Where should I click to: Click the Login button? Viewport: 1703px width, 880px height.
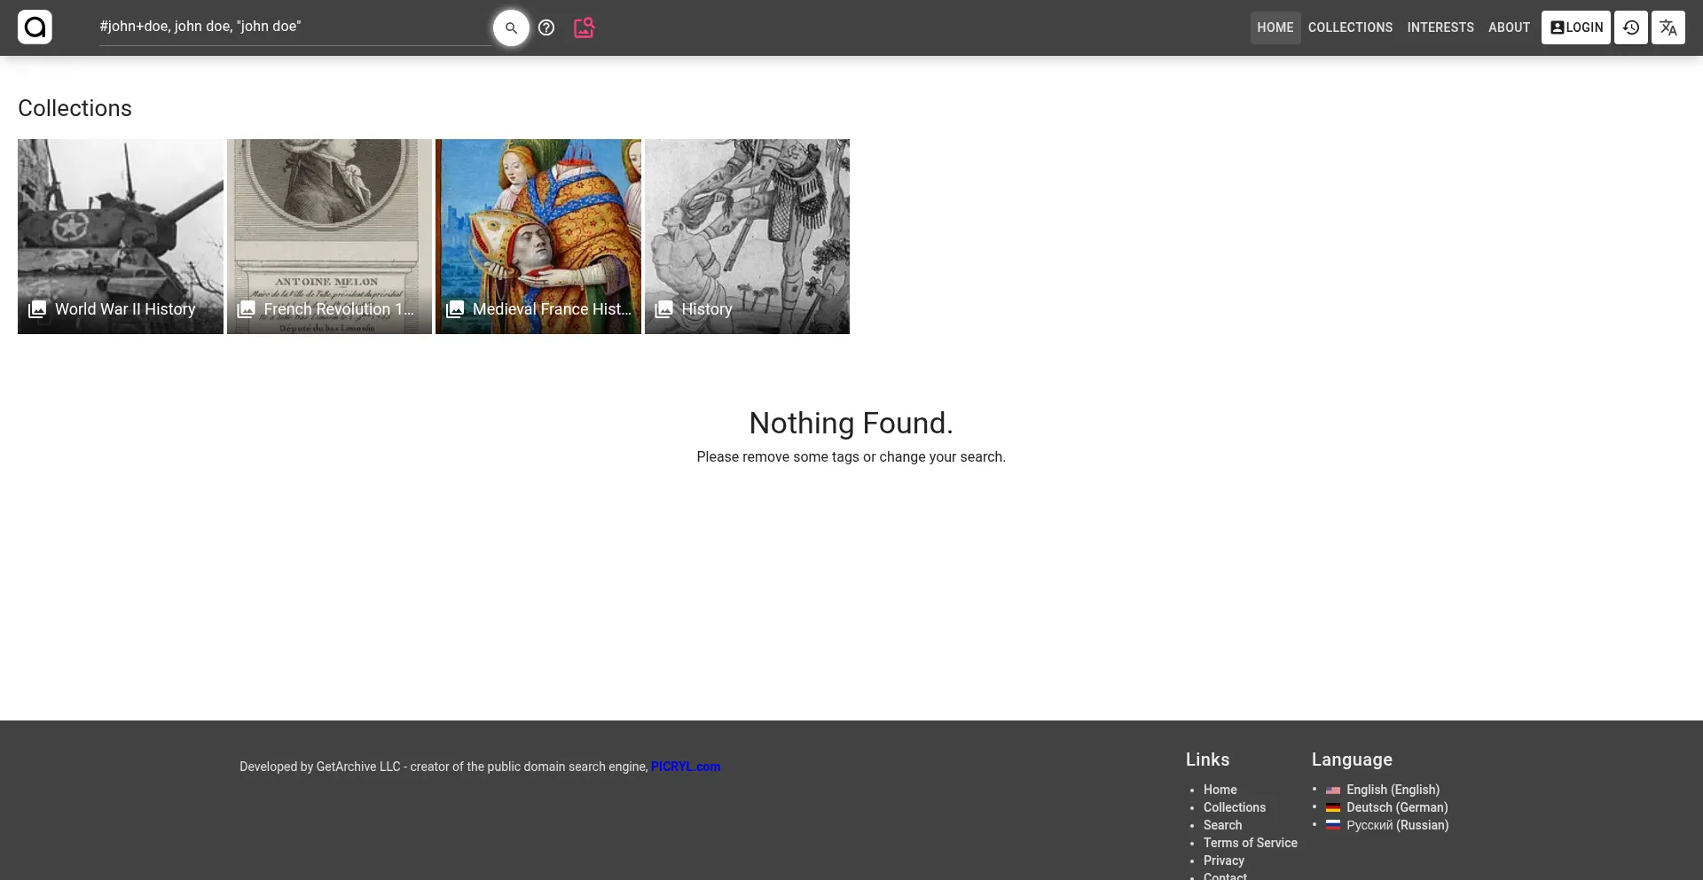click(1575, 27)
